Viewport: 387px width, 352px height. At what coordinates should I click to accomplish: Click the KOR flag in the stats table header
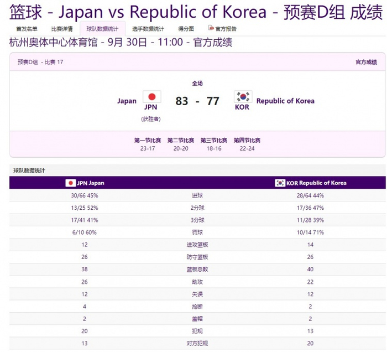[280, 183]
